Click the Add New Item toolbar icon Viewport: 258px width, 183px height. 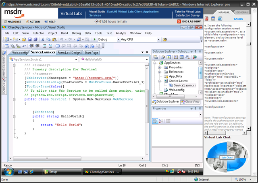[15, 39]
